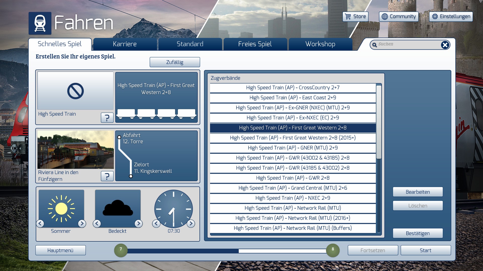Click the 07:30 clock face
The height and width of the screenshot is (271, 483).
(x=174, y=209)
